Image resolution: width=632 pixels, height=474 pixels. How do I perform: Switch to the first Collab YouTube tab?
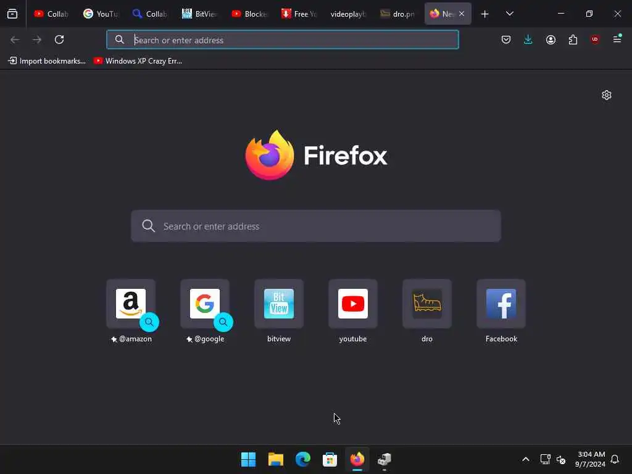pos(51,14)
